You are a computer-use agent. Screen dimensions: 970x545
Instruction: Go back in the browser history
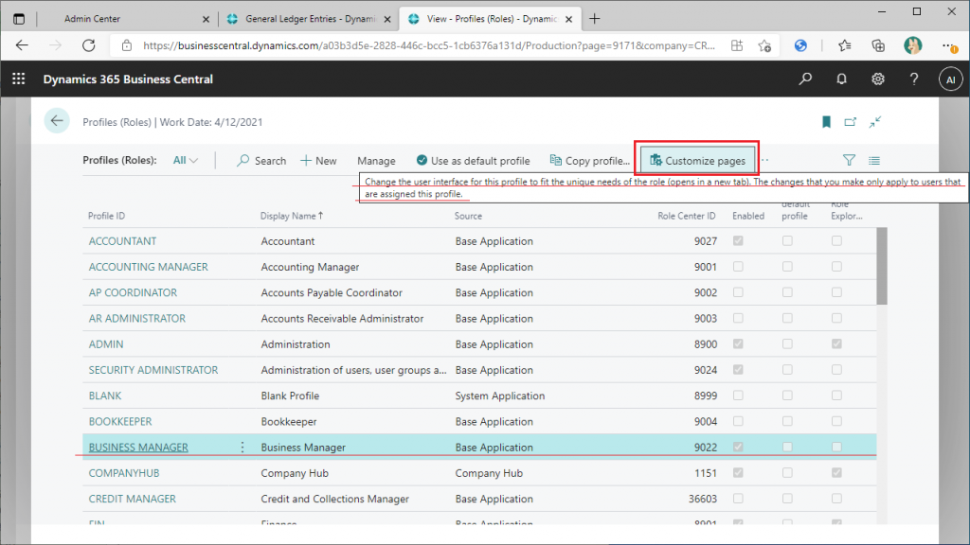click(x=23, y=45)
